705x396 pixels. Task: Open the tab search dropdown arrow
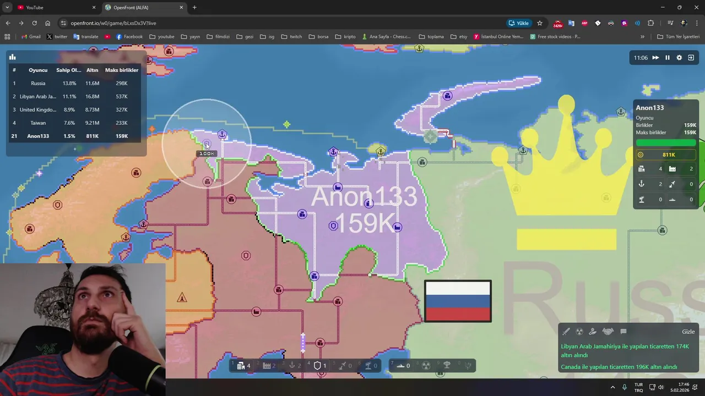(x=7, y=8)
